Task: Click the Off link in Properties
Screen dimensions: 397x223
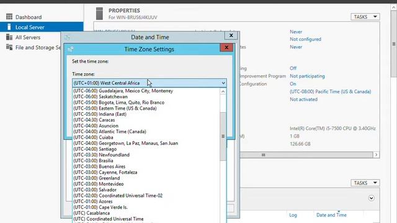Action: click(x=293, y=68)
